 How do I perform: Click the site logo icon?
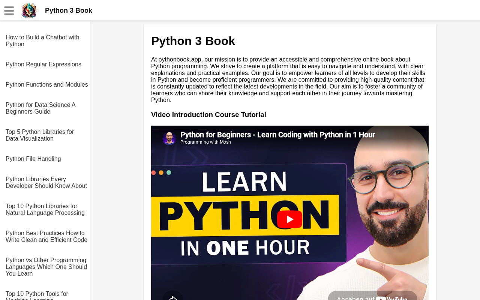(x=29, y=10)
